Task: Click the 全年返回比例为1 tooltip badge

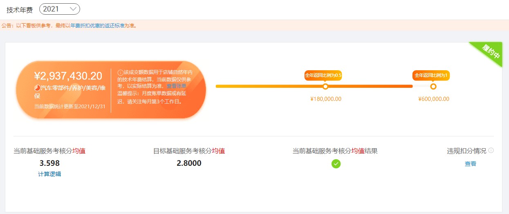Action: pos(431,76)
